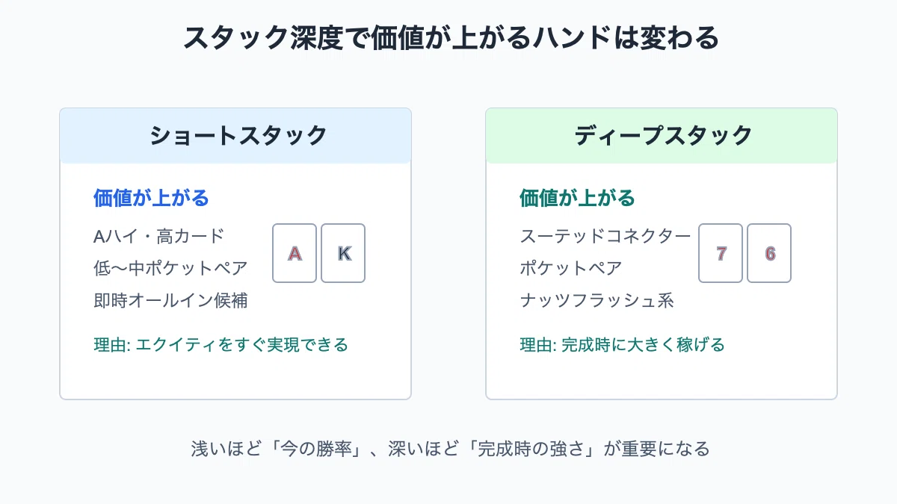897x504 pixels.
Task: Select the ショートスタック header
Action: tap(235, 136)
